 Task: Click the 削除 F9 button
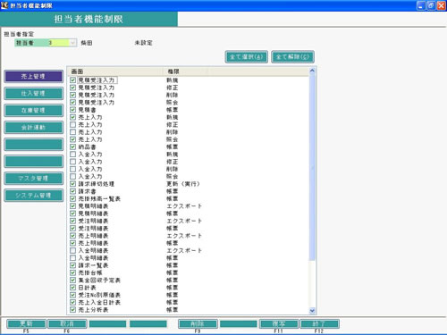(x=198, y=323)
